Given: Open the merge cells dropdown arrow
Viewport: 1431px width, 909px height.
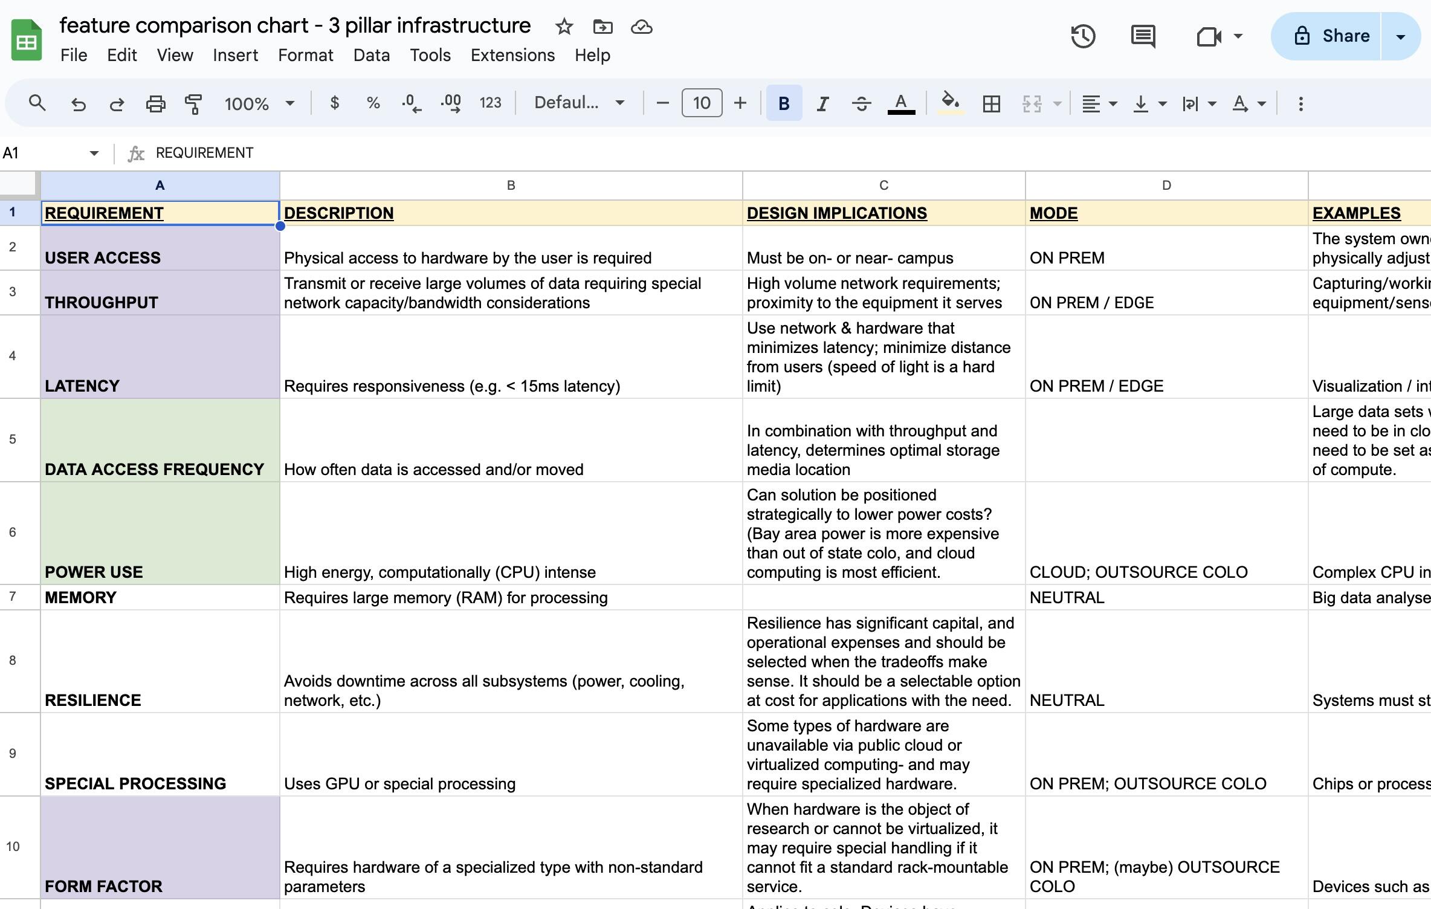Looking at the screenshot, I should tap(1056, 103).
